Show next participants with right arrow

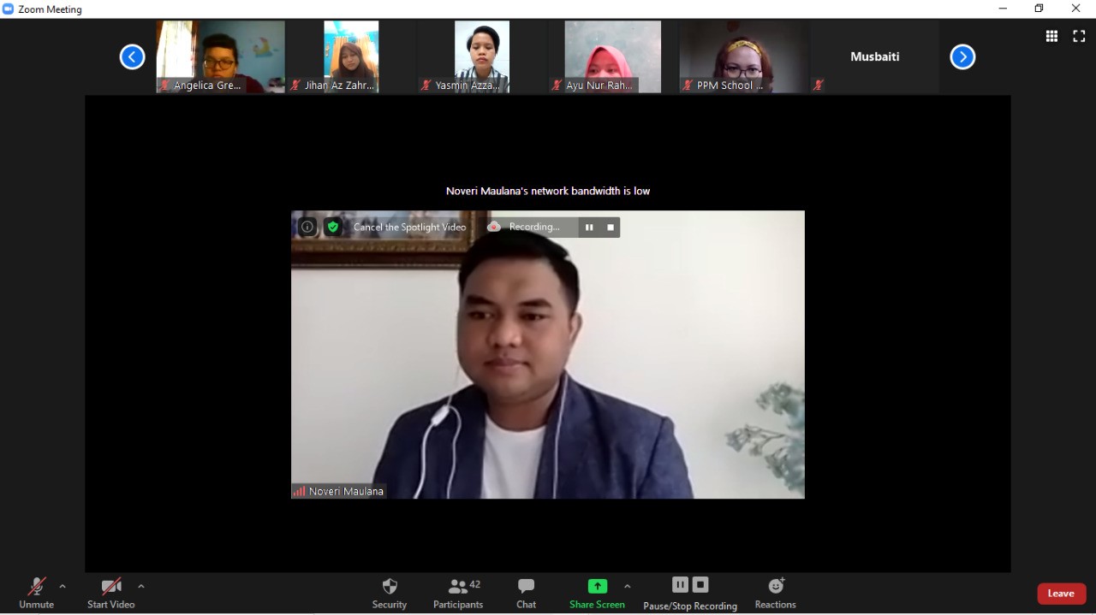pos(962,57)
